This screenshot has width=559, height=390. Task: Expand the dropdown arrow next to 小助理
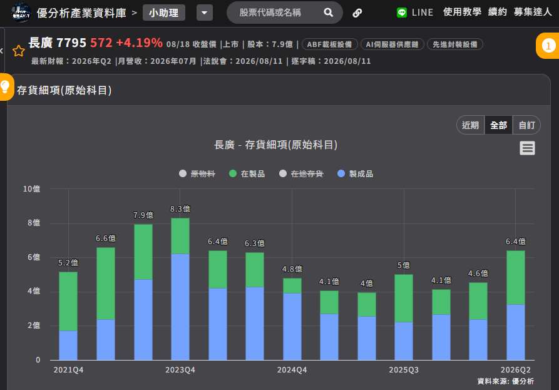(x=205, y=13)
